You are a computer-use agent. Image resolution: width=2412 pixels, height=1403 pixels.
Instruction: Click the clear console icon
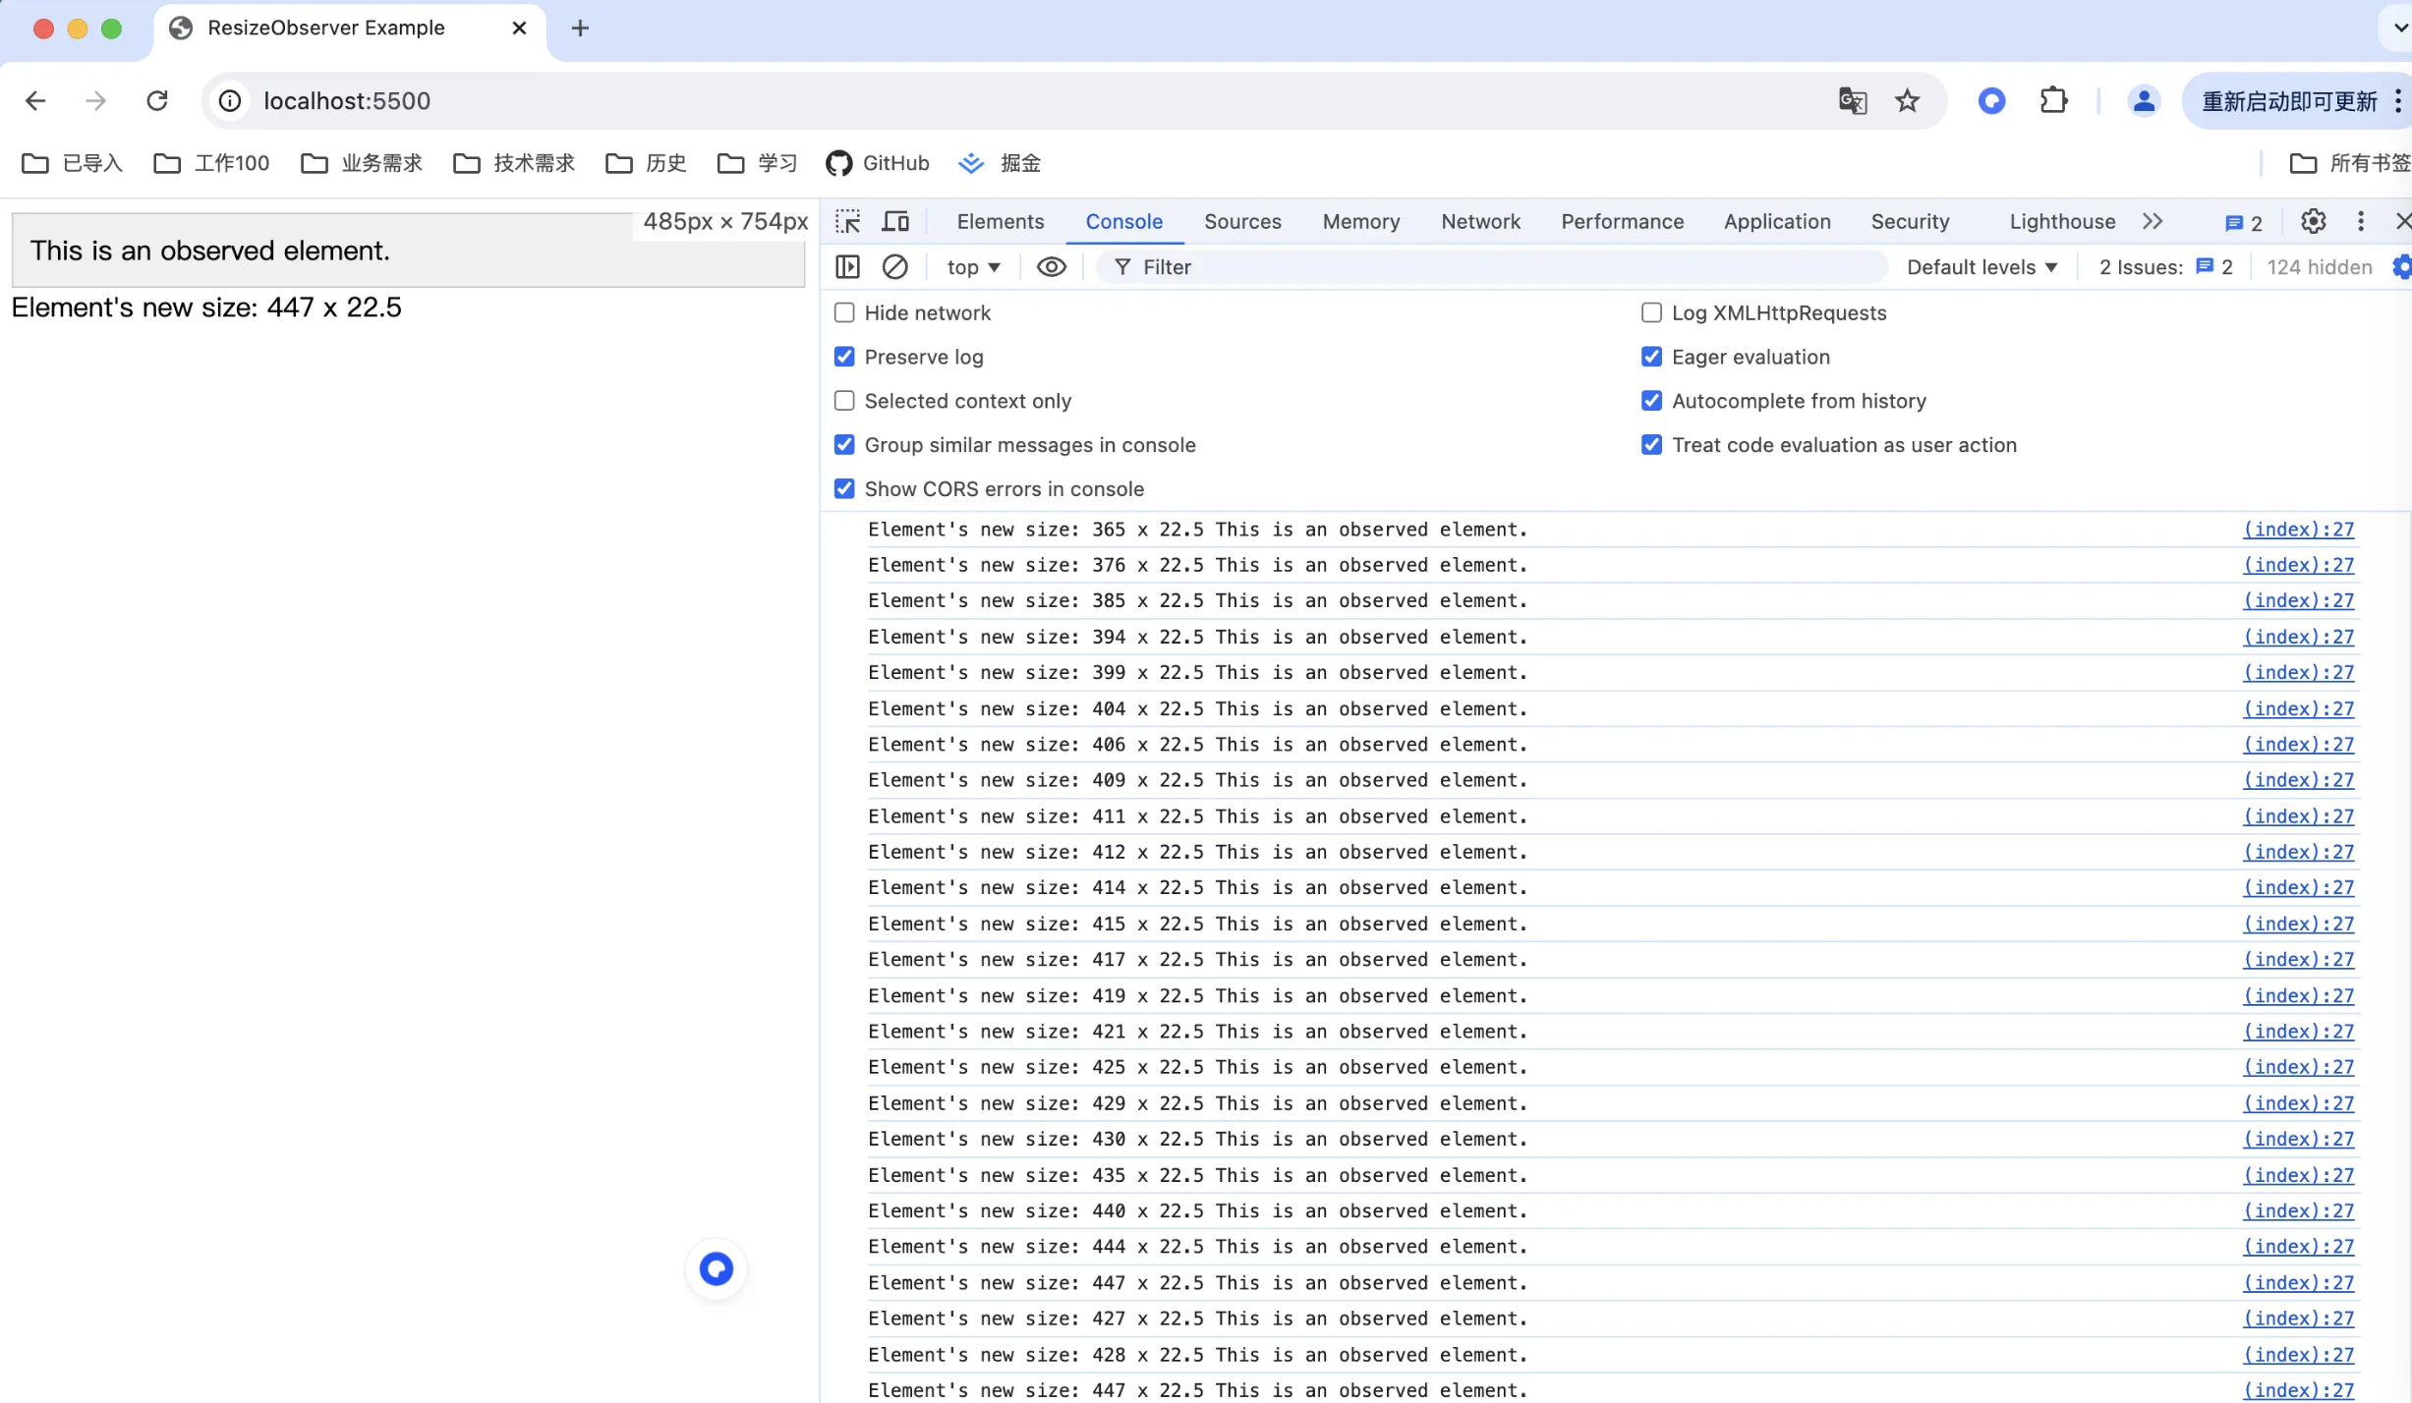click(x=895, y=267)
